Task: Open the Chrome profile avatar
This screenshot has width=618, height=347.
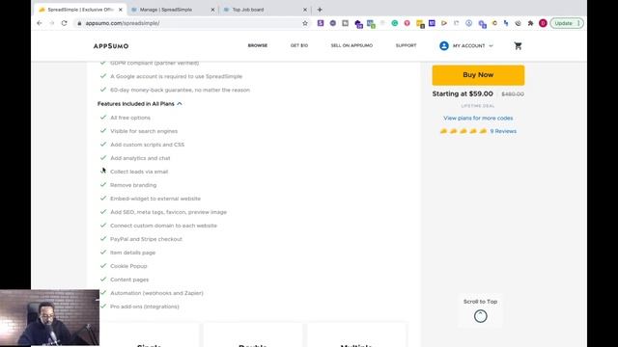Action: (543, 23)
